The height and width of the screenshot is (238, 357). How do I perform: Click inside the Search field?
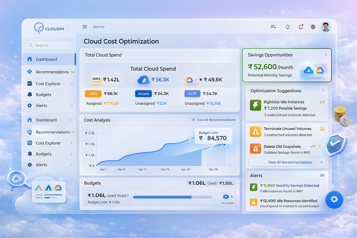49,45
